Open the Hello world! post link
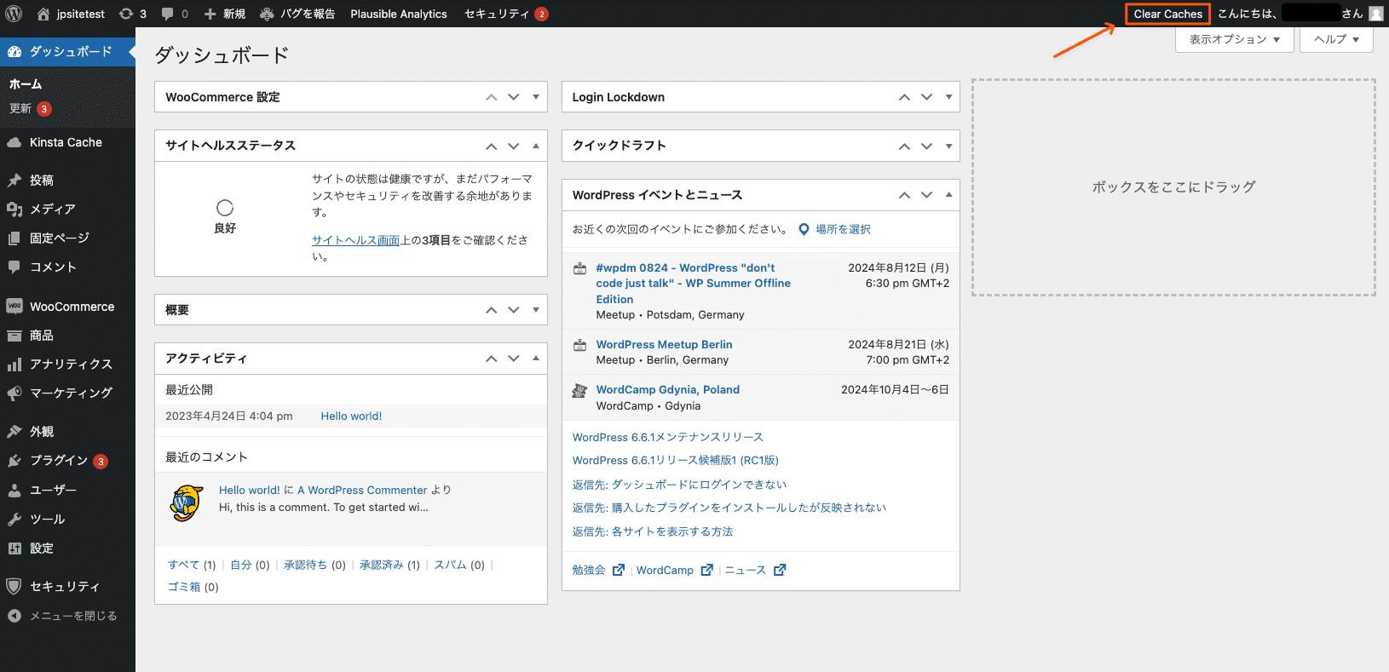Viewport: 1389px width, 672px height. point(351,416)
